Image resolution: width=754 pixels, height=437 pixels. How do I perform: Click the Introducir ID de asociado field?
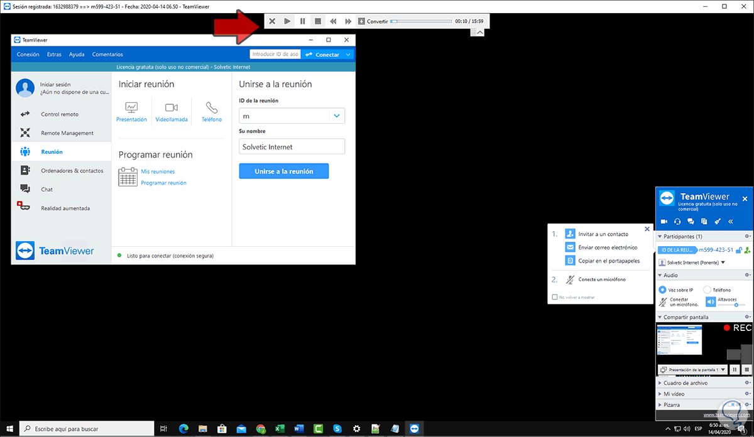(x=275, y=55)
